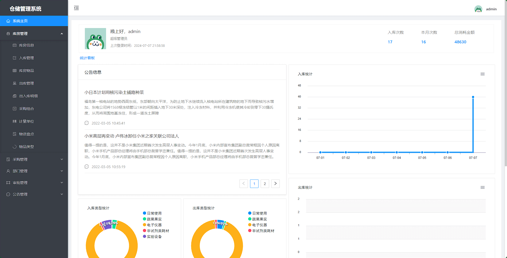Click the 公告管理 message icon

(x=8, y=194)
